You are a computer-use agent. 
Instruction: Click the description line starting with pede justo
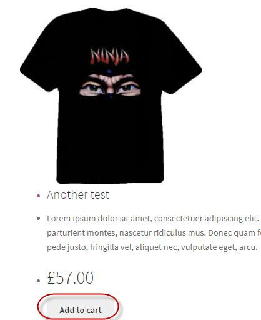coord(152,247)
